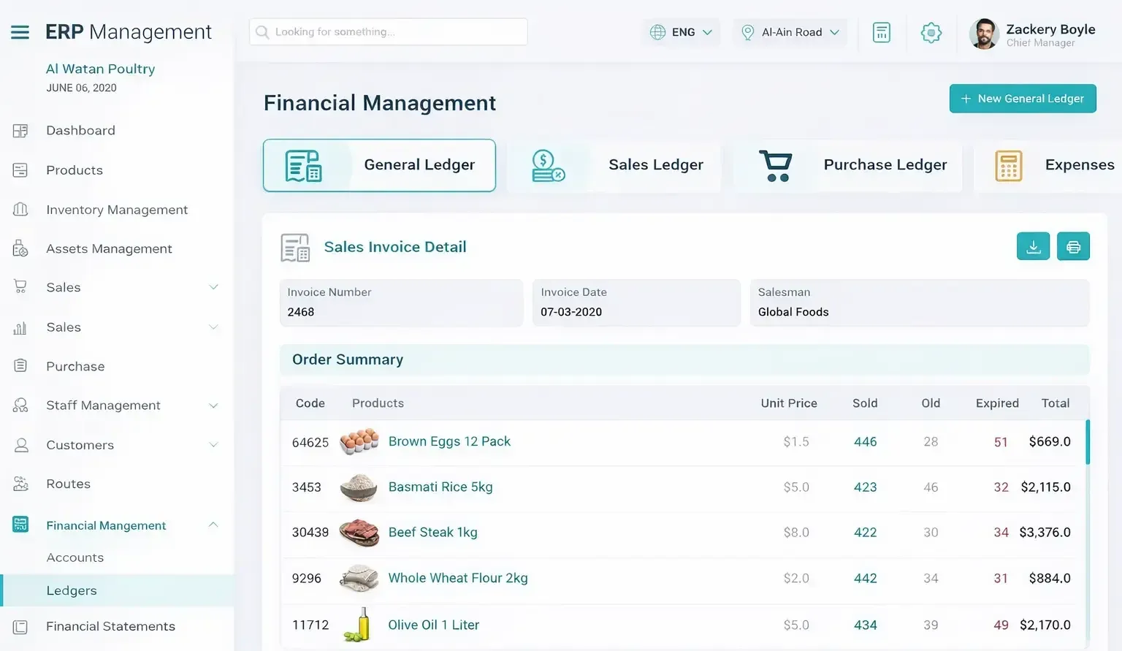Click the hamburger menu icon
Screen dimensions: 1122x651
point(20,32)
